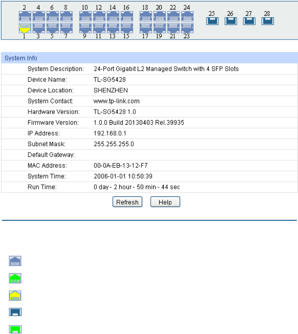This screenshot has width=298, height=334.
Task: Select SFP slot 25 icon
Action: tap(212, 21)
